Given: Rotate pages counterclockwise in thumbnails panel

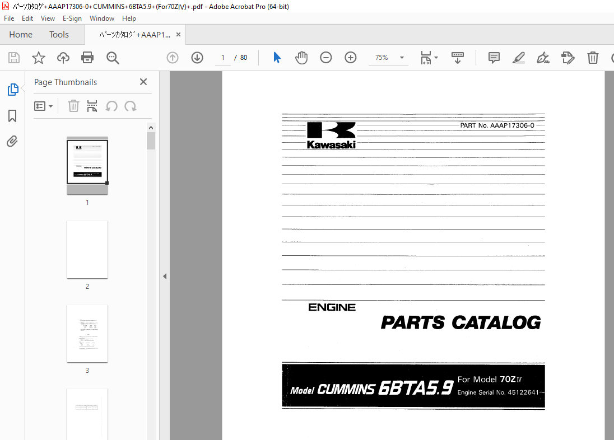Looking at the screenshot, I should click(x=111, y=106).
